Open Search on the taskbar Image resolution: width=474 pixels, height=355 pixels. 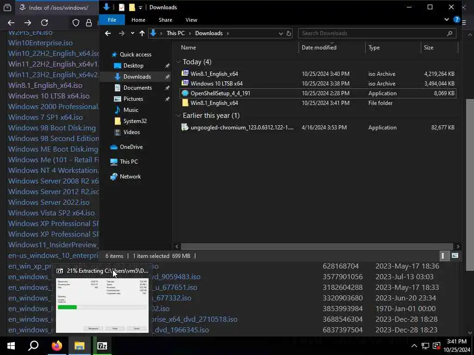tap(33, 346)
